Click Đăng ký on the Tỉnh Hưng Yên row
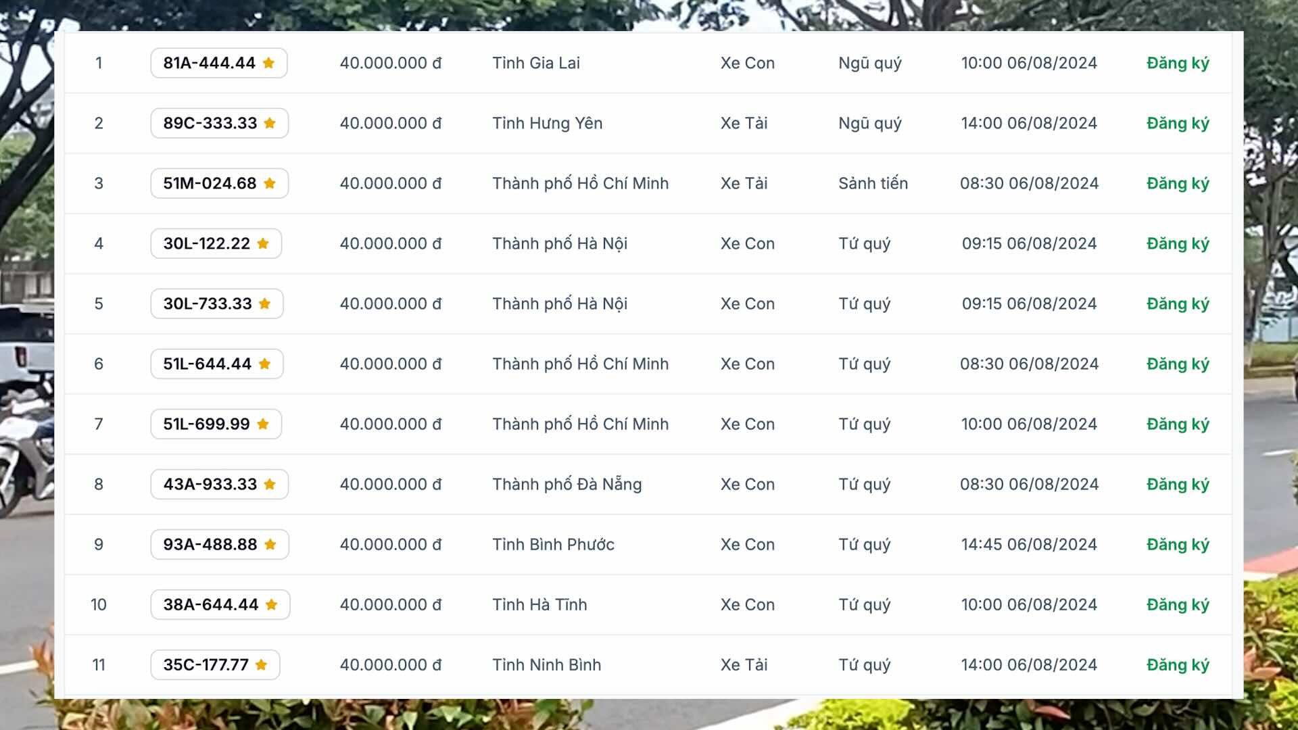 pyautogui.click(x=1176, y=123)
